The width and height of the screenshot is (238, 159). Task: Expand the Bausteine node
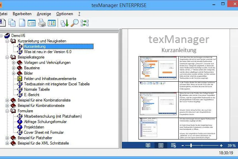pyautogui.click(x=13, y=68)
